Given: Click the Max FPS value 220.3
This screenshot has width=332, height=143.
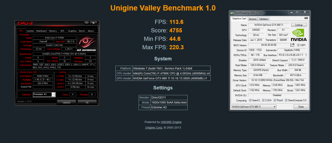Looking at the screenshot, I should (177, 47).
